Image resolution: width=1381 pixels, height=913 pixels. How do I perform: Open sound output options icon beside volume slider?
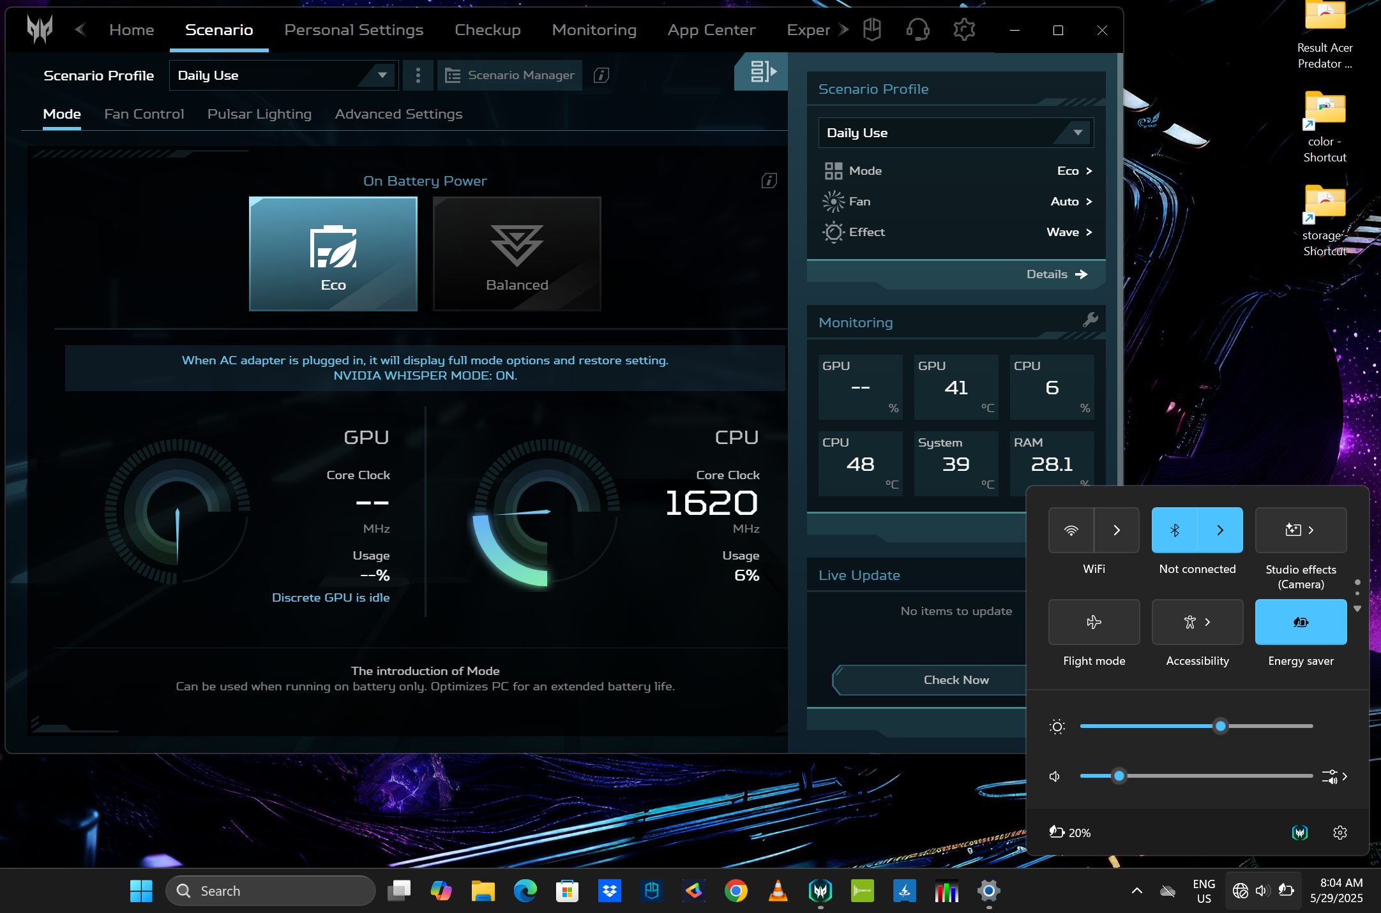point(1335,776)
